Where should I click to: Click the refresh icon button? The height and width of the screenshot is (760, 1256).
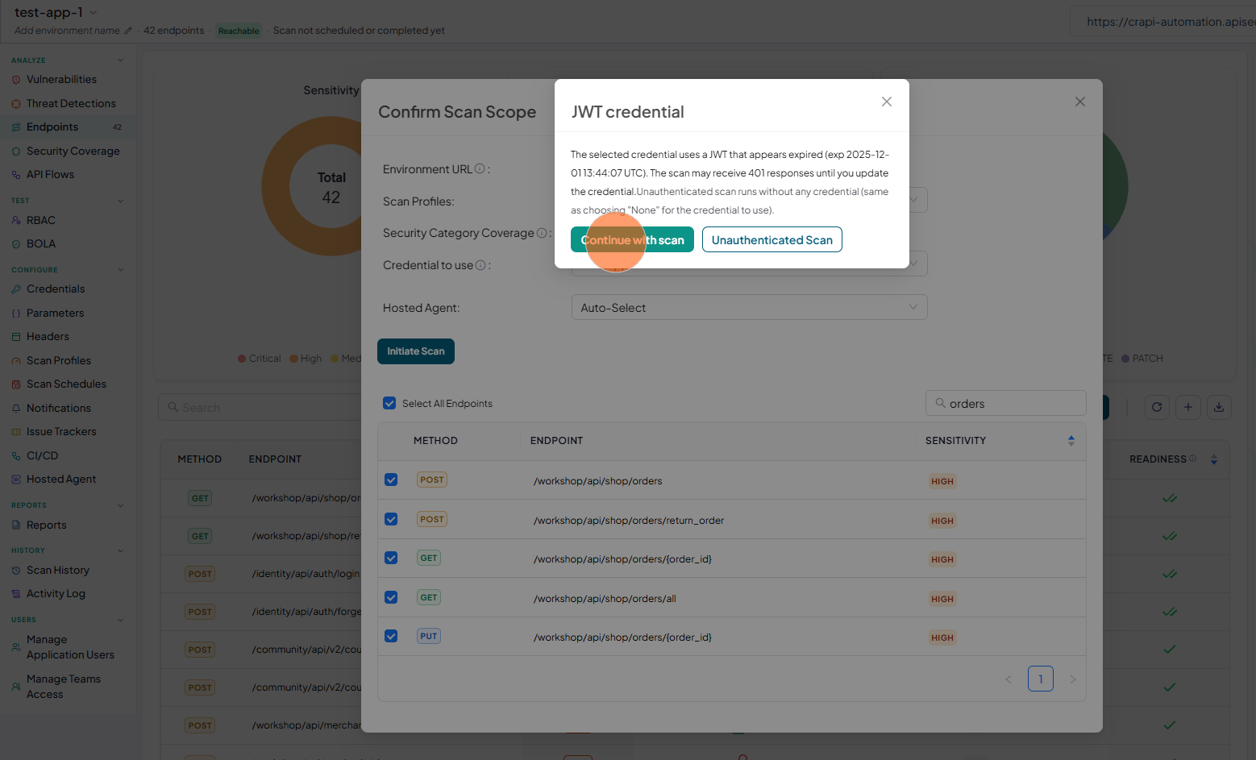tap(1157, 407)
